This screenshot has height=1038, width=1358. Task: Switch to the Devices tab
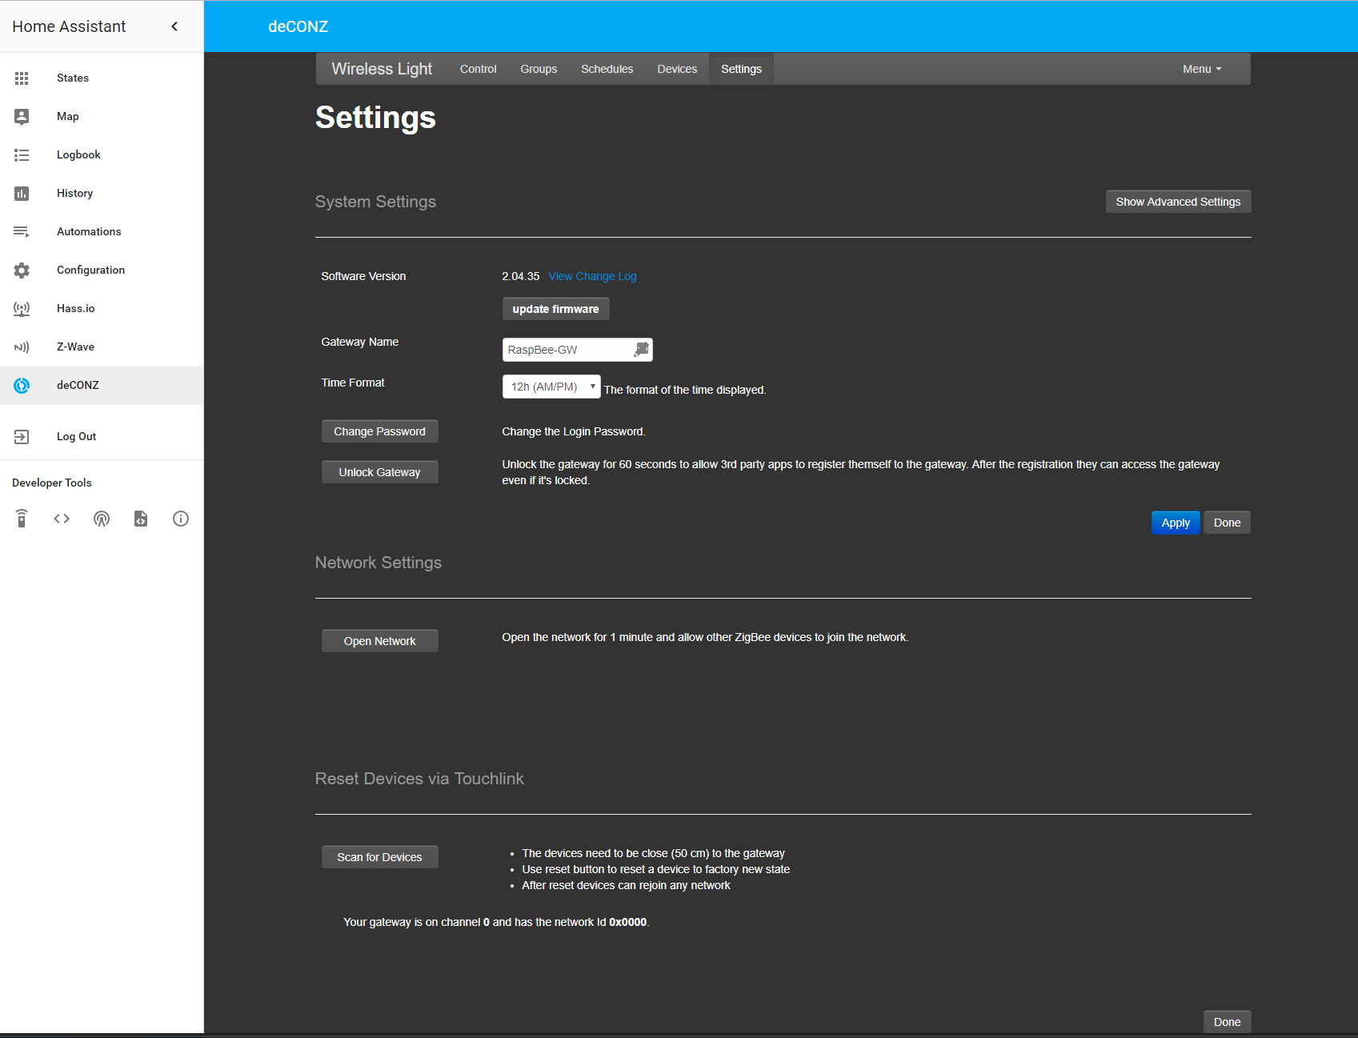pyautogui.click(x=677, y=69)
